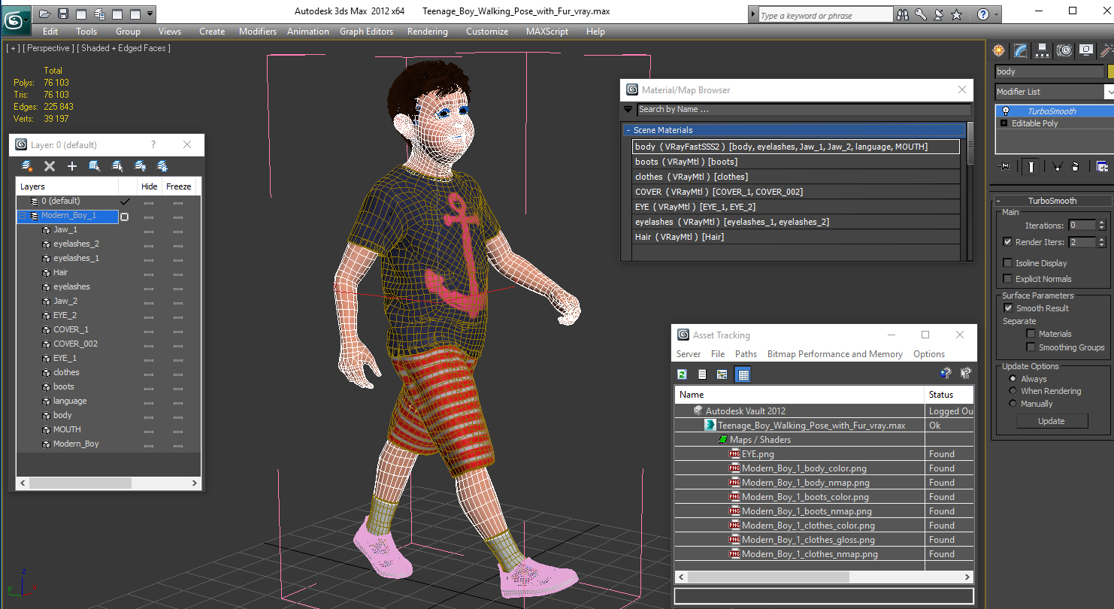Screen dimensions: 1114x609
Task: Click table view icon in Asset Tracking
Action: (743, 374)
